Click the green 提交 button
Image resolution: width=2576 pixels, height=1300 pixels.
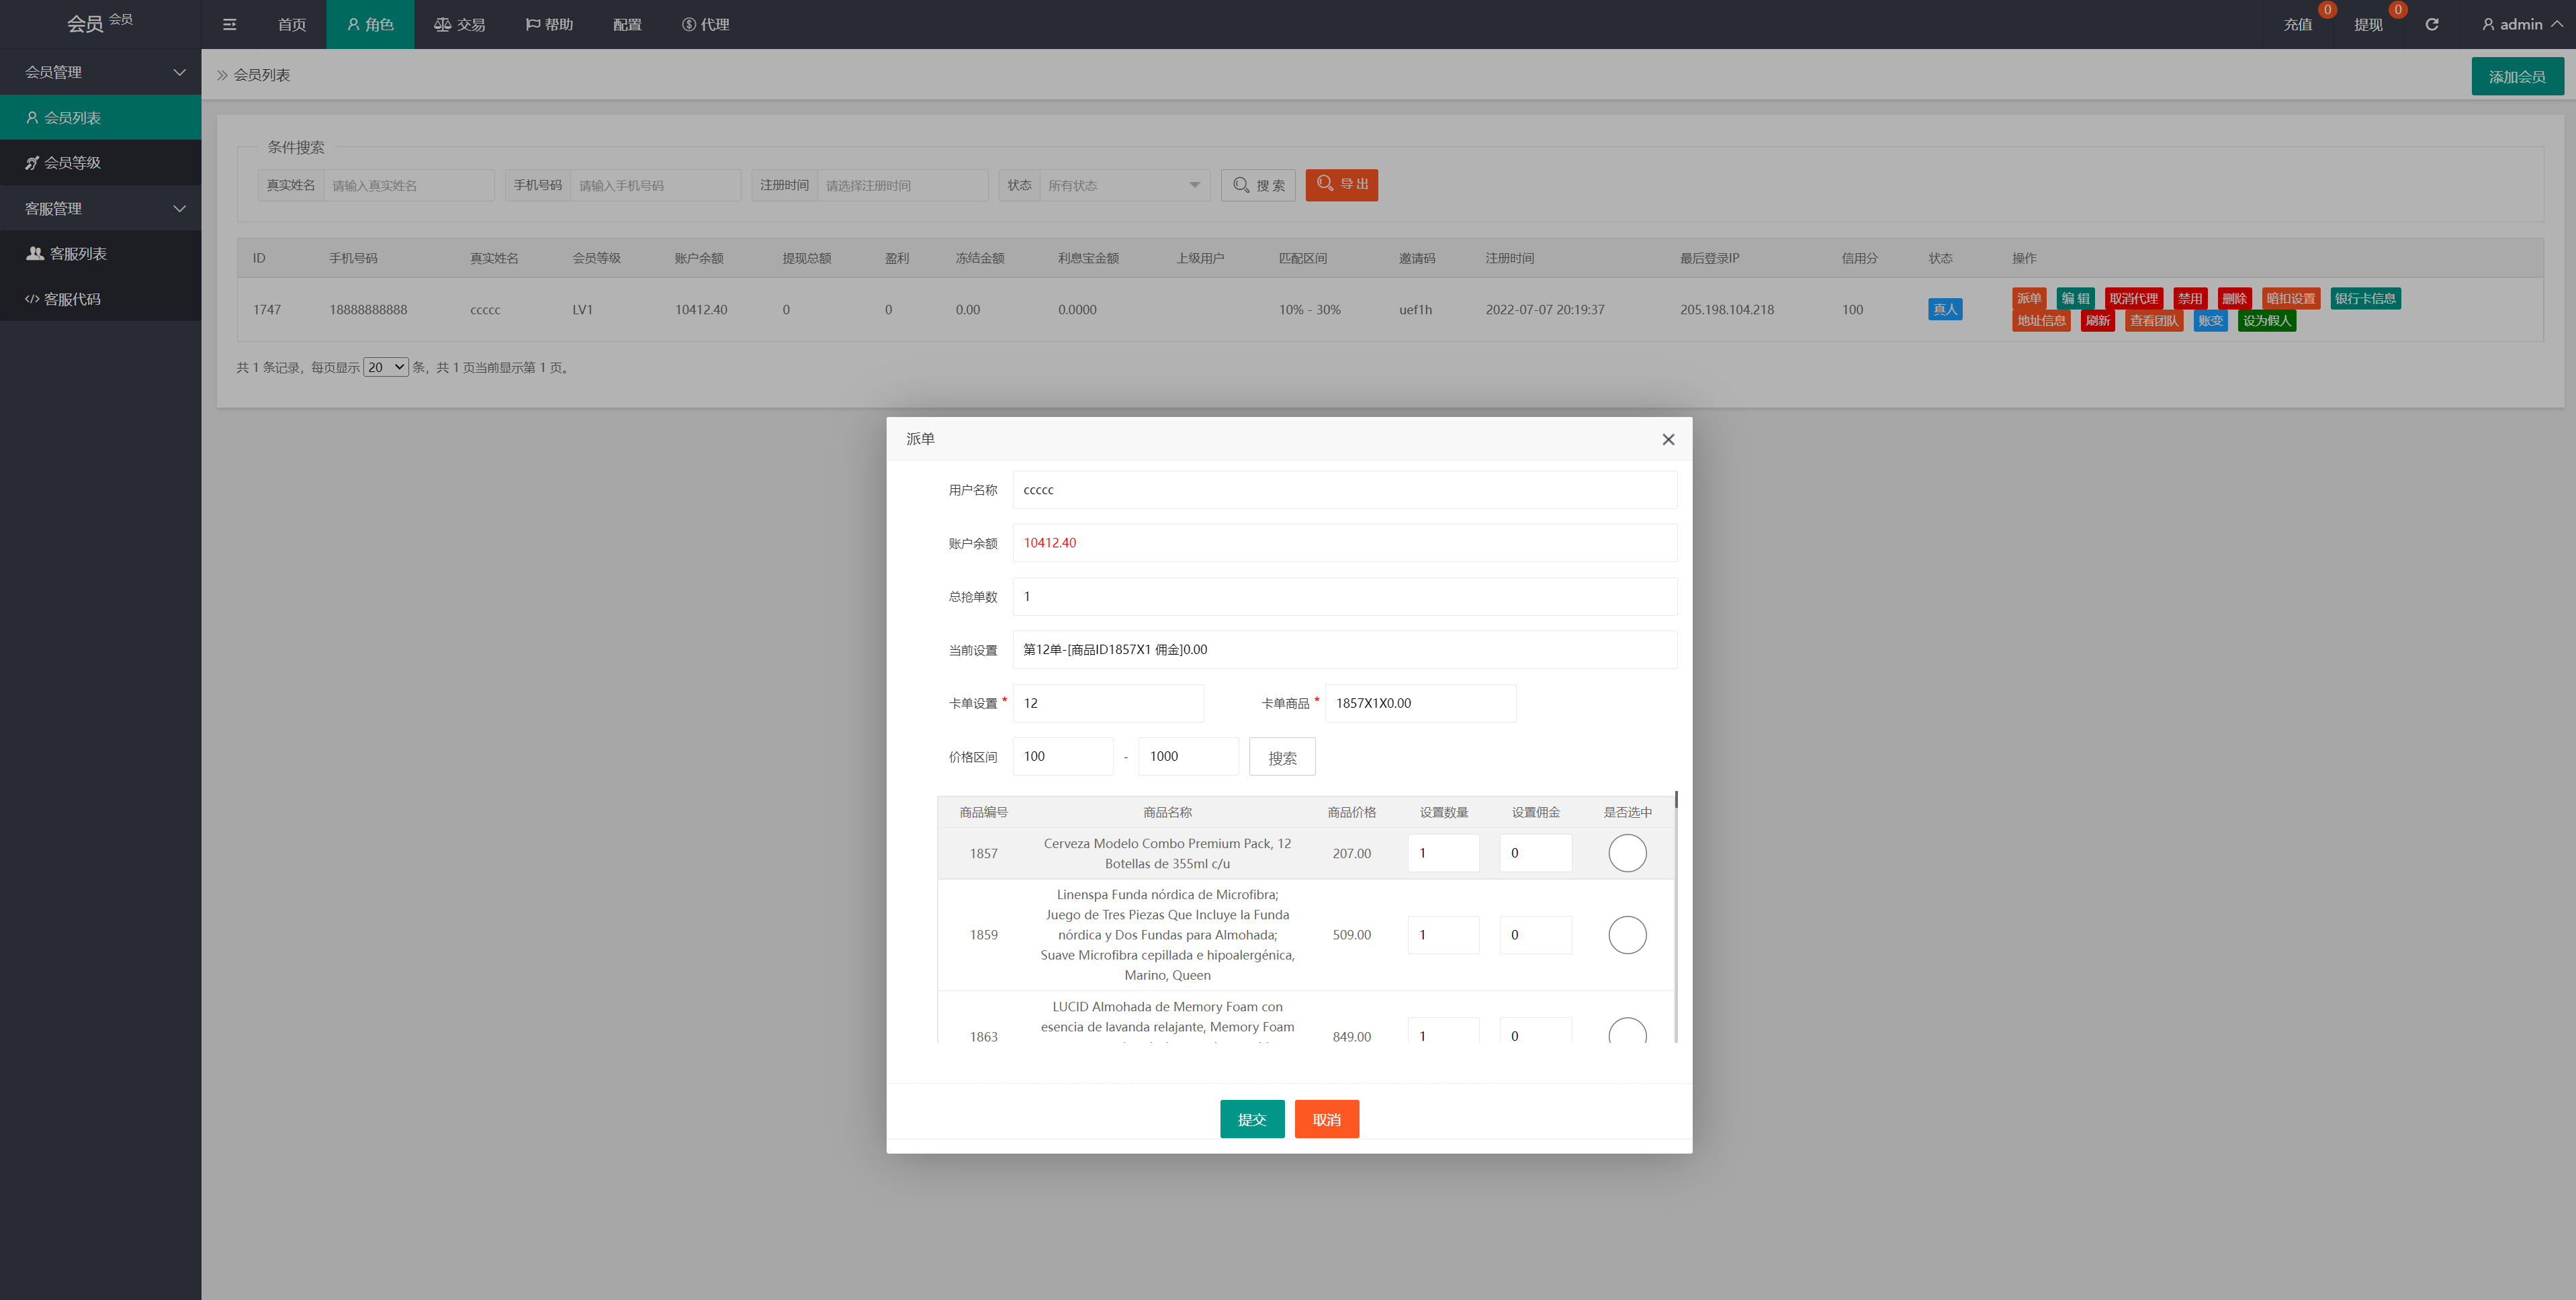[1251, 1119]
